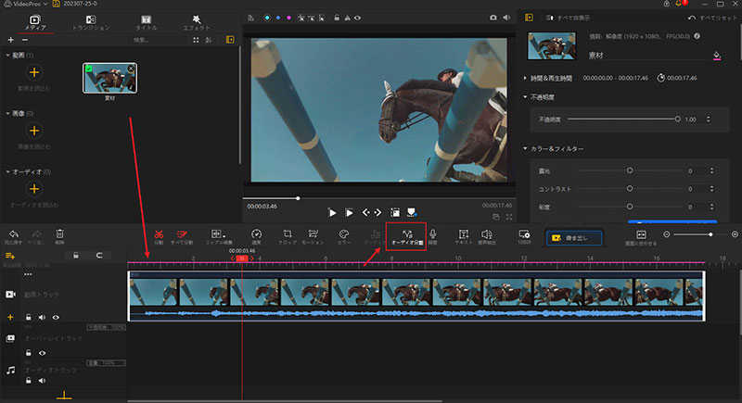This screenshot has width=742, height=403.
Task: Add a new track with the yellow icon
Action: point(10,256)
